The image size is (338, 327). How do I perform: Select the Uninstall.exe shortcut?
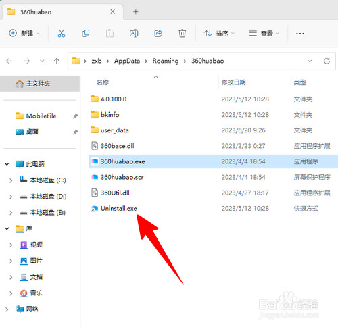click(x=213, y=209)
